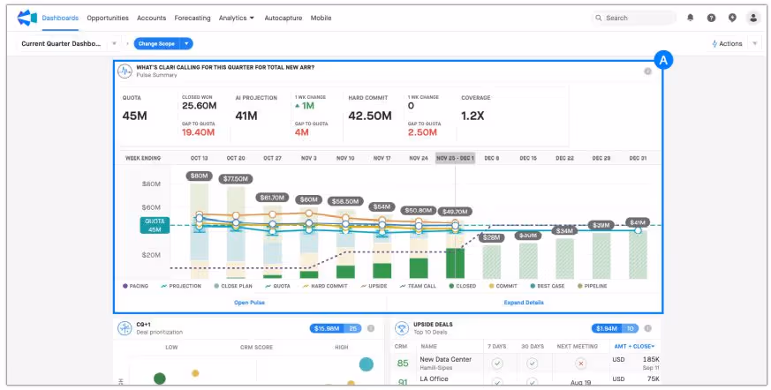Click the Pulse Summary heartbeat icon
This screenshot has width=771, height=390.
pos(125,71)
